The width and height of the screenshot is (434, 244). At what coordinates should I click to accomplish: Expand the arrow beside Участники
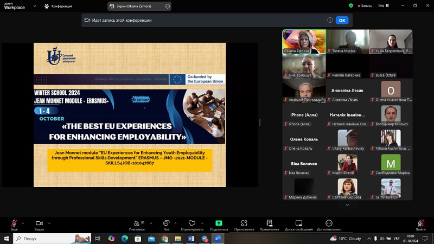(151, 223)
